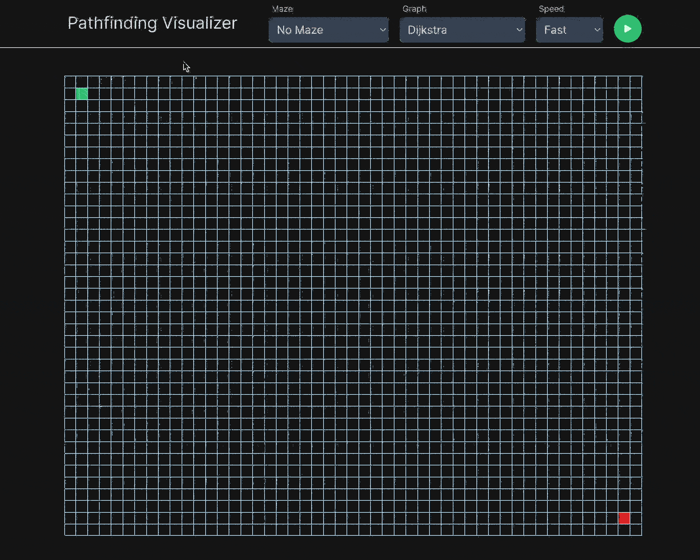Expand the Dijkstra algorithm selector
700x560 pixels.
click(462, 30)
